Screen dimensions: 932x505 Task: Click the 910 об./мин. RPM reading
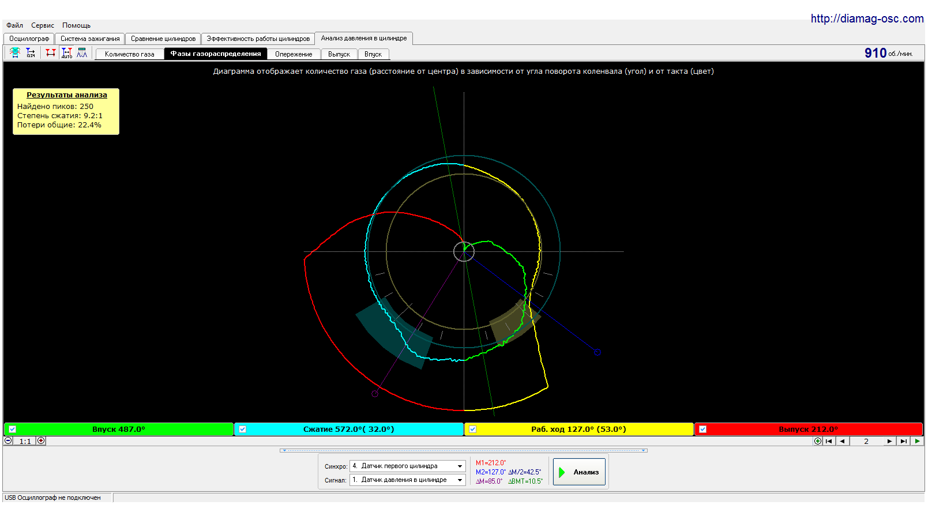(888, 53)
